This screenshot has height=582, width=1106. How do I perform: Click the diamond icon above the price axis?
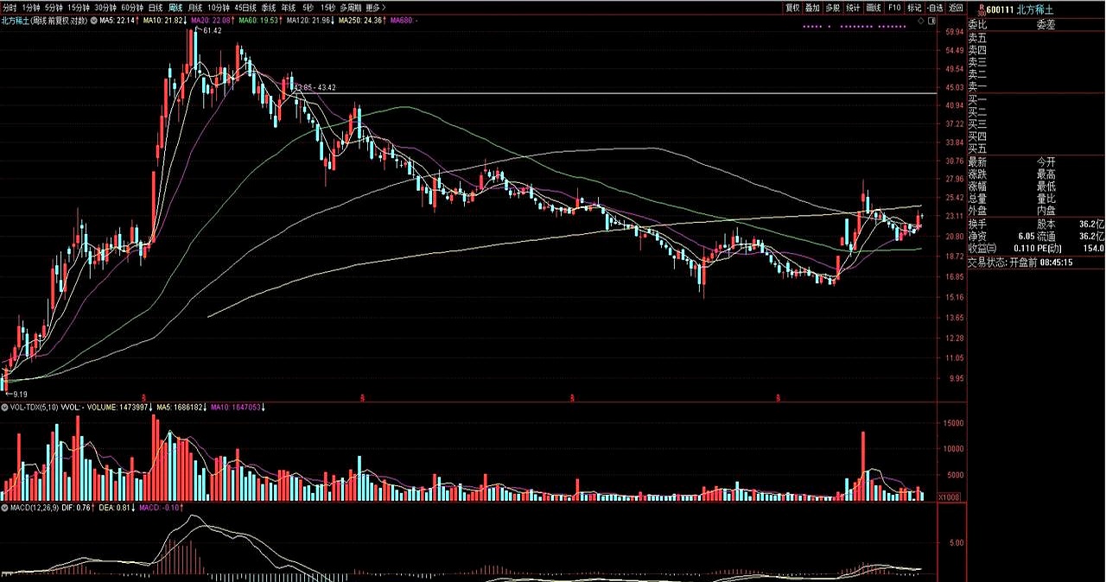tap(920, 19)
